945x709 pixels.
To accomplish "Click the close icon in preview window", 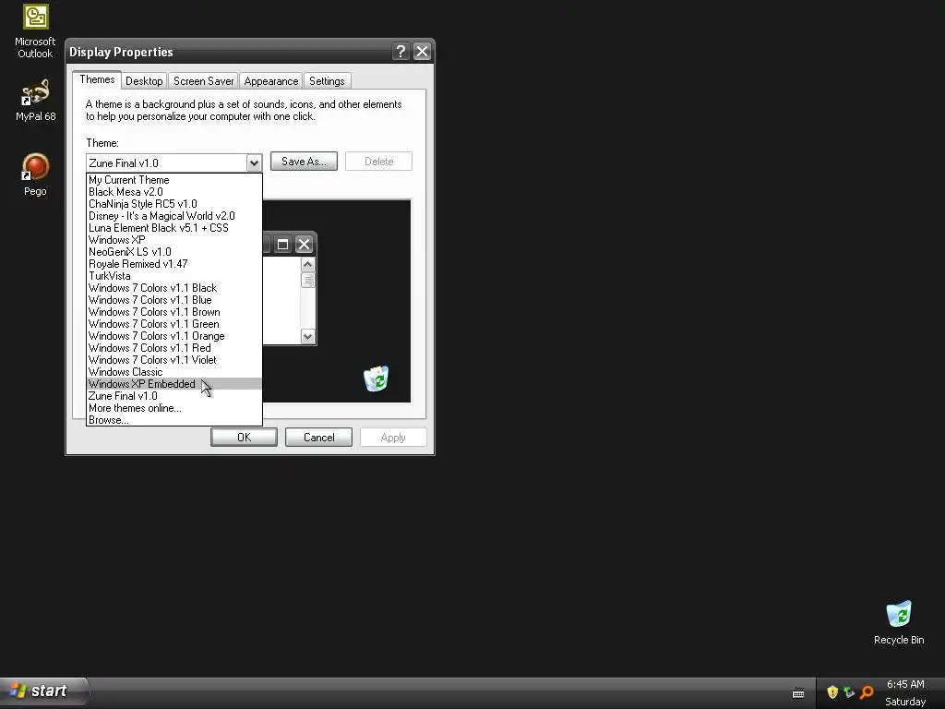I will (x=304, y=244).
